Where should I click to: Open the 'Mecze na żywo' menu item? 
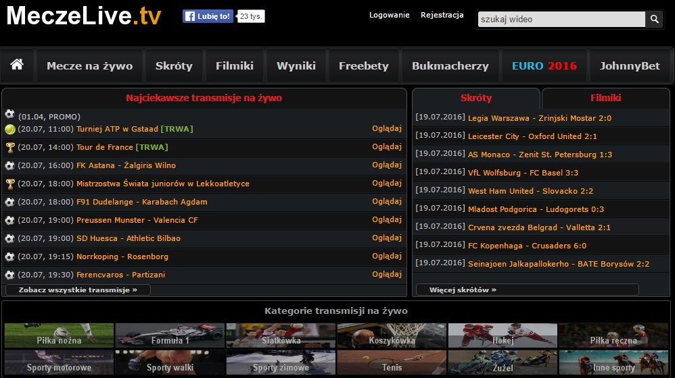click(89, 65)
